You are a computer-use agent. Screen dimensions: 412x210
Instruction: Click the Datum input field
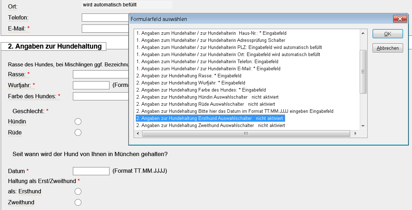click(91, 171)
